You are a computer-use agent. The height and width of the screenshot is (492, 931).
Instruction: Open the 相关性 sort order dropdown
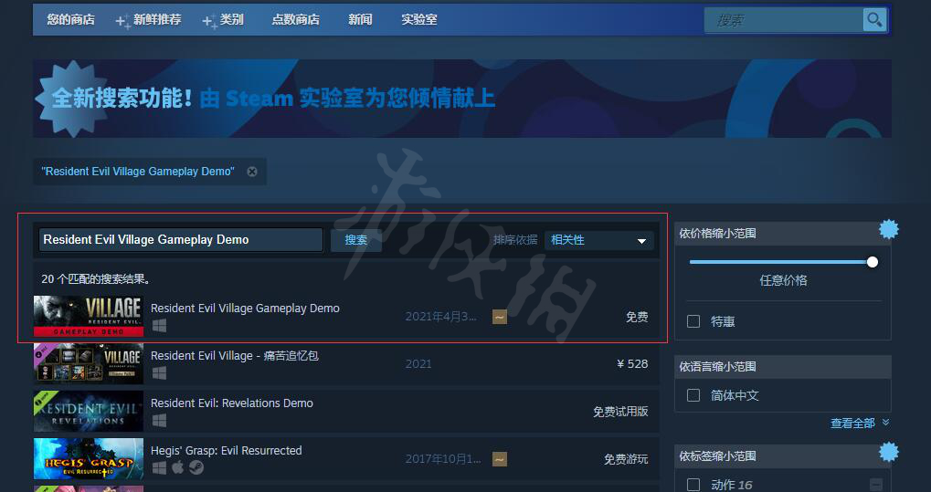(598, 240)
